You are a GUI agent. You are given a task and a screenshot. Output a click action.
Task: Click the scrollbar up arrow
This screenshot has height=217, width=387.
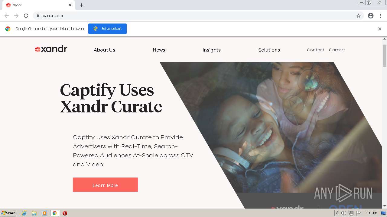coord(385,39)
